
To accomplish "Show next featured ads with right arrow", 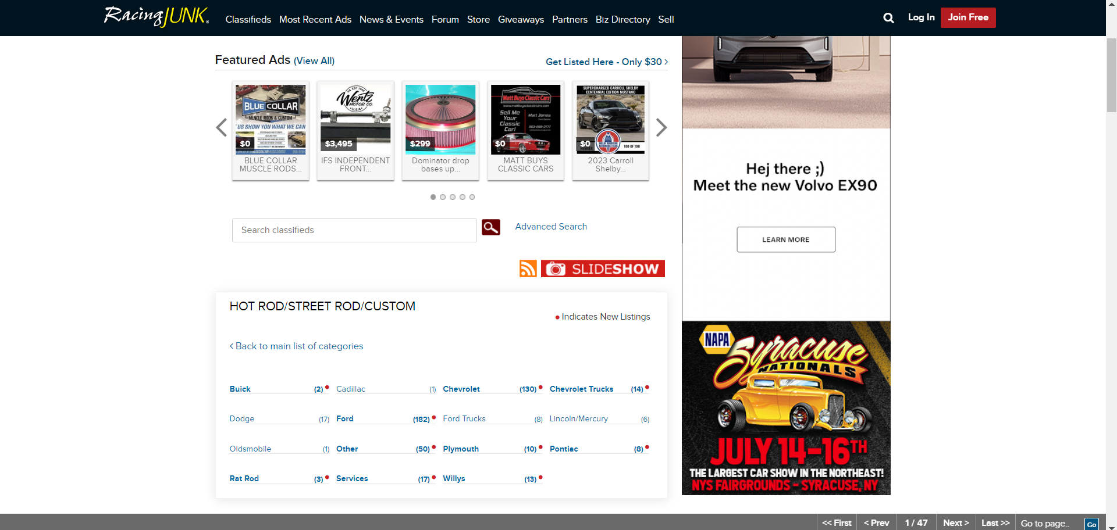I will point(661,127).
